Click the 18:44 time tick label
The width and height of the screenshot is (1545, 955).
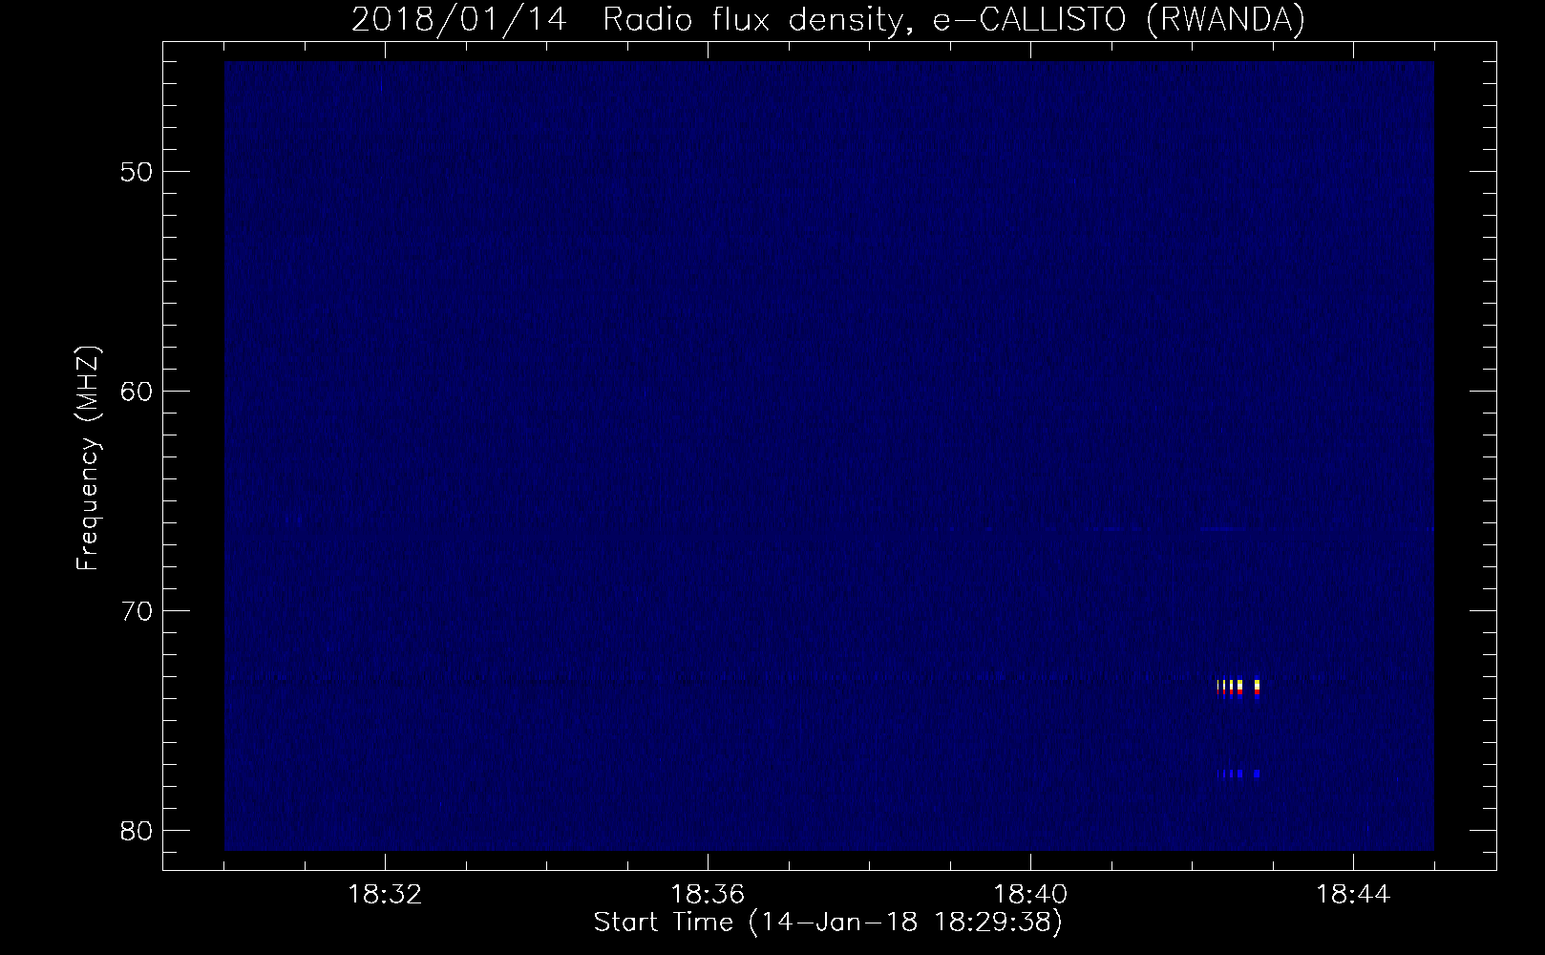(x=1353, y=895)
